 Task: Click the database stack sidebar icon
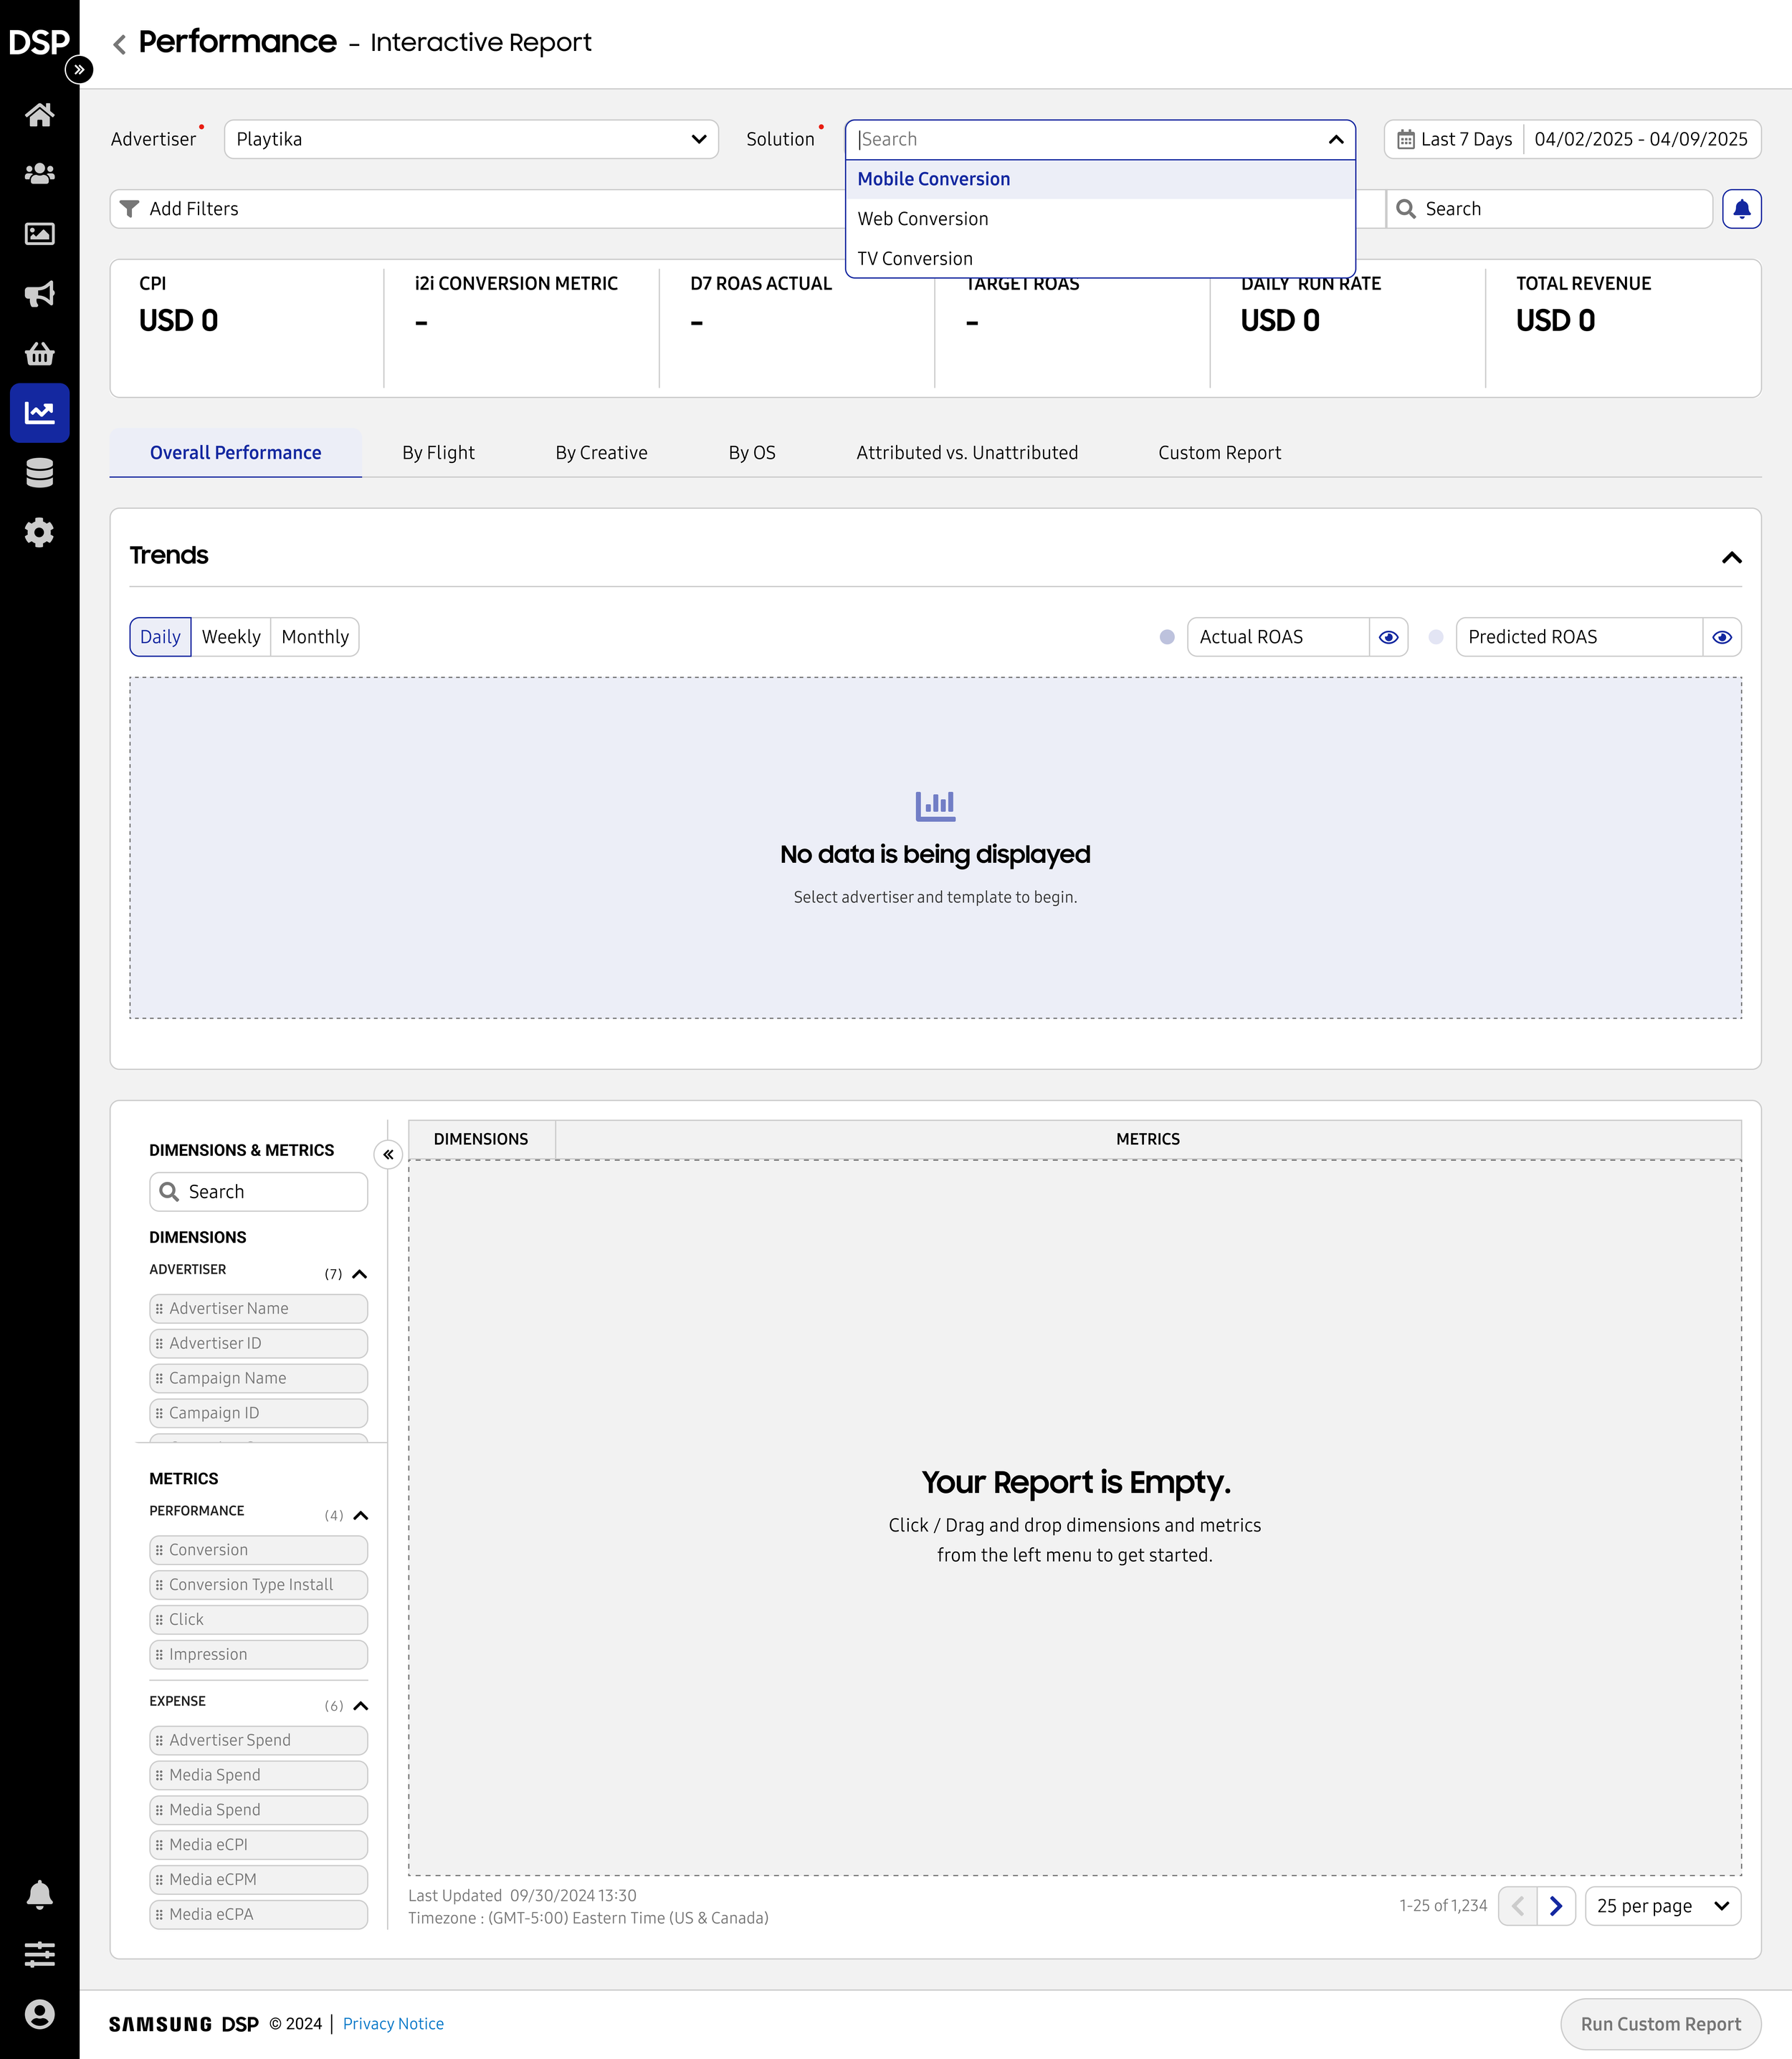[x=39, y=473]
